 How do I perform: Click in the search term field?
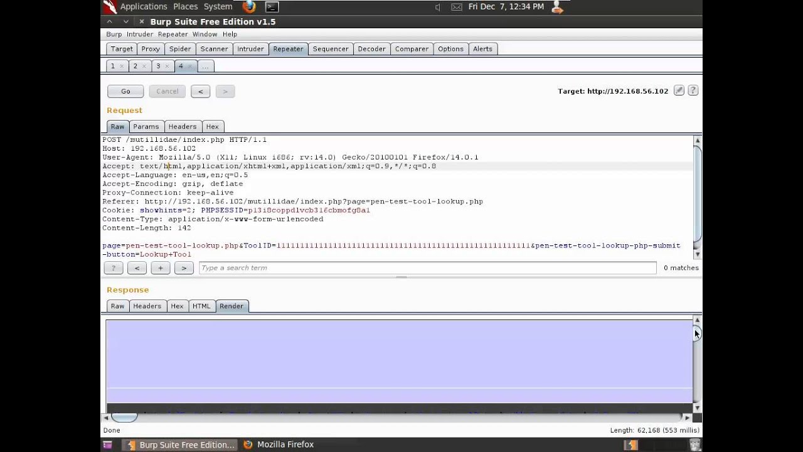(x=428, y=268)
